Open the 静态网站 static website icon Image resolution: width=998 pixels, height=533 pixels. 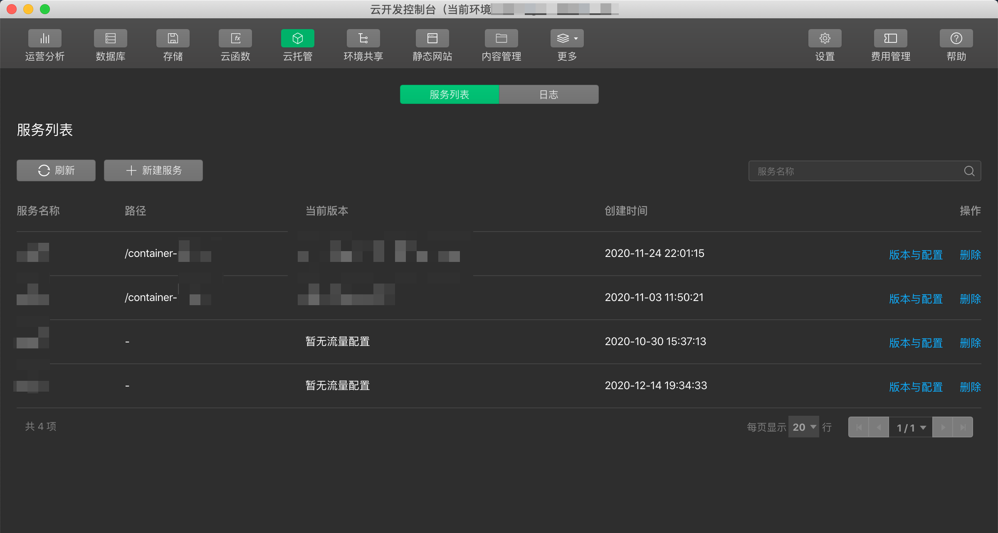click(x=432, y=39)
